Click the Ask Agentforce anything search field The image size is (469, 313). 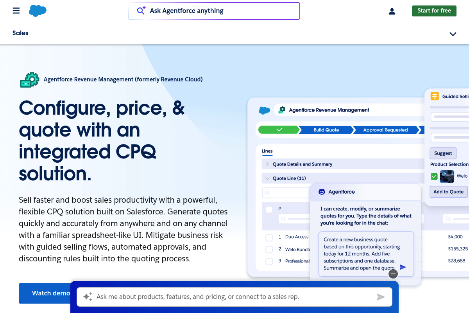pyautogui.click(x=214, y=11)
